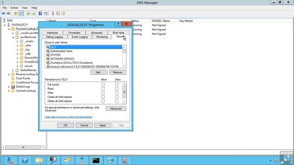Open the second PowerShell console taskbar icon
The image size is (294, 165).
tap(110, 160)
